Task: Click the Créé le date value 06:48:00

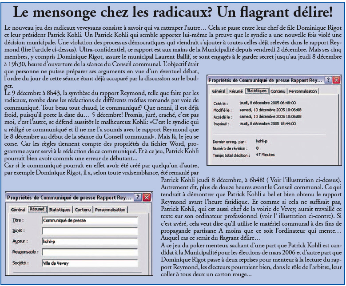Action: (267, 103)
